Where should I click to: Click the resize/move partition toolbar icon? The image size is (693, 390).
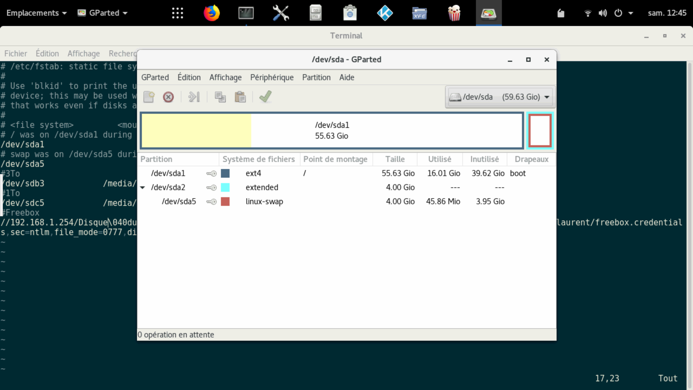point(194,97)
